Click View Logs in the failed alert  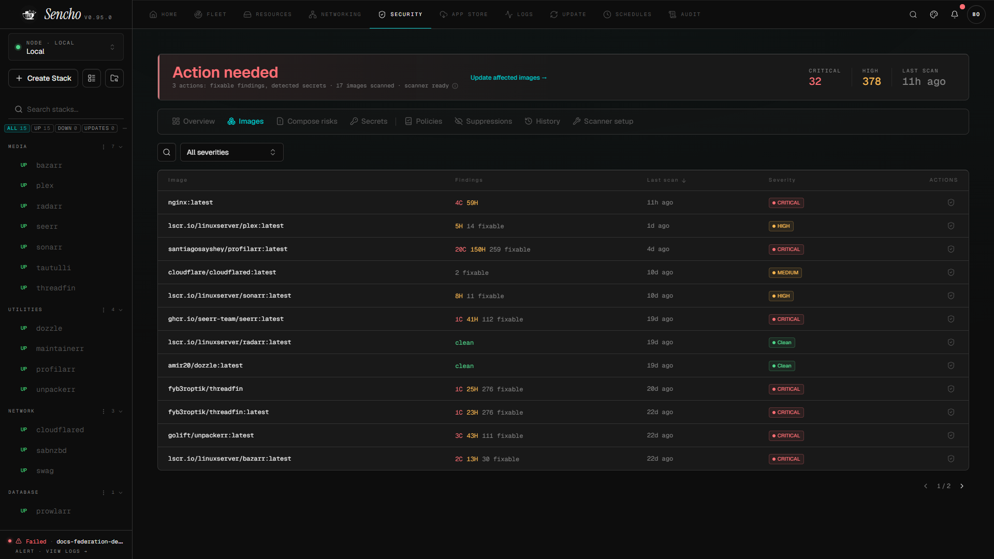(x=67, y=551)
